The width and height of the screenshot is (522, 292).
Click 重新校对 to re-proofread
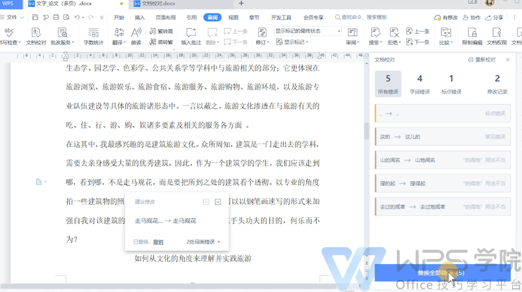coord(482,60)
